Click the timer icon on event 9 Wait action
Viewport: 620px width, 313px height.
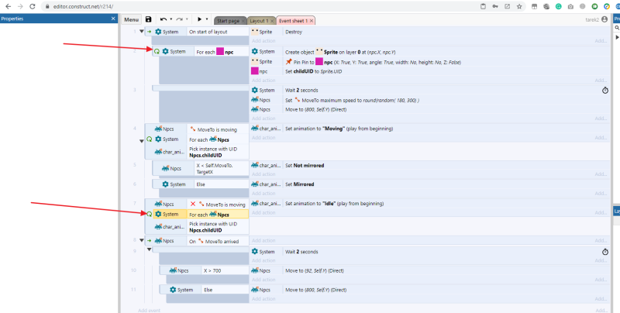click(605, 252)
